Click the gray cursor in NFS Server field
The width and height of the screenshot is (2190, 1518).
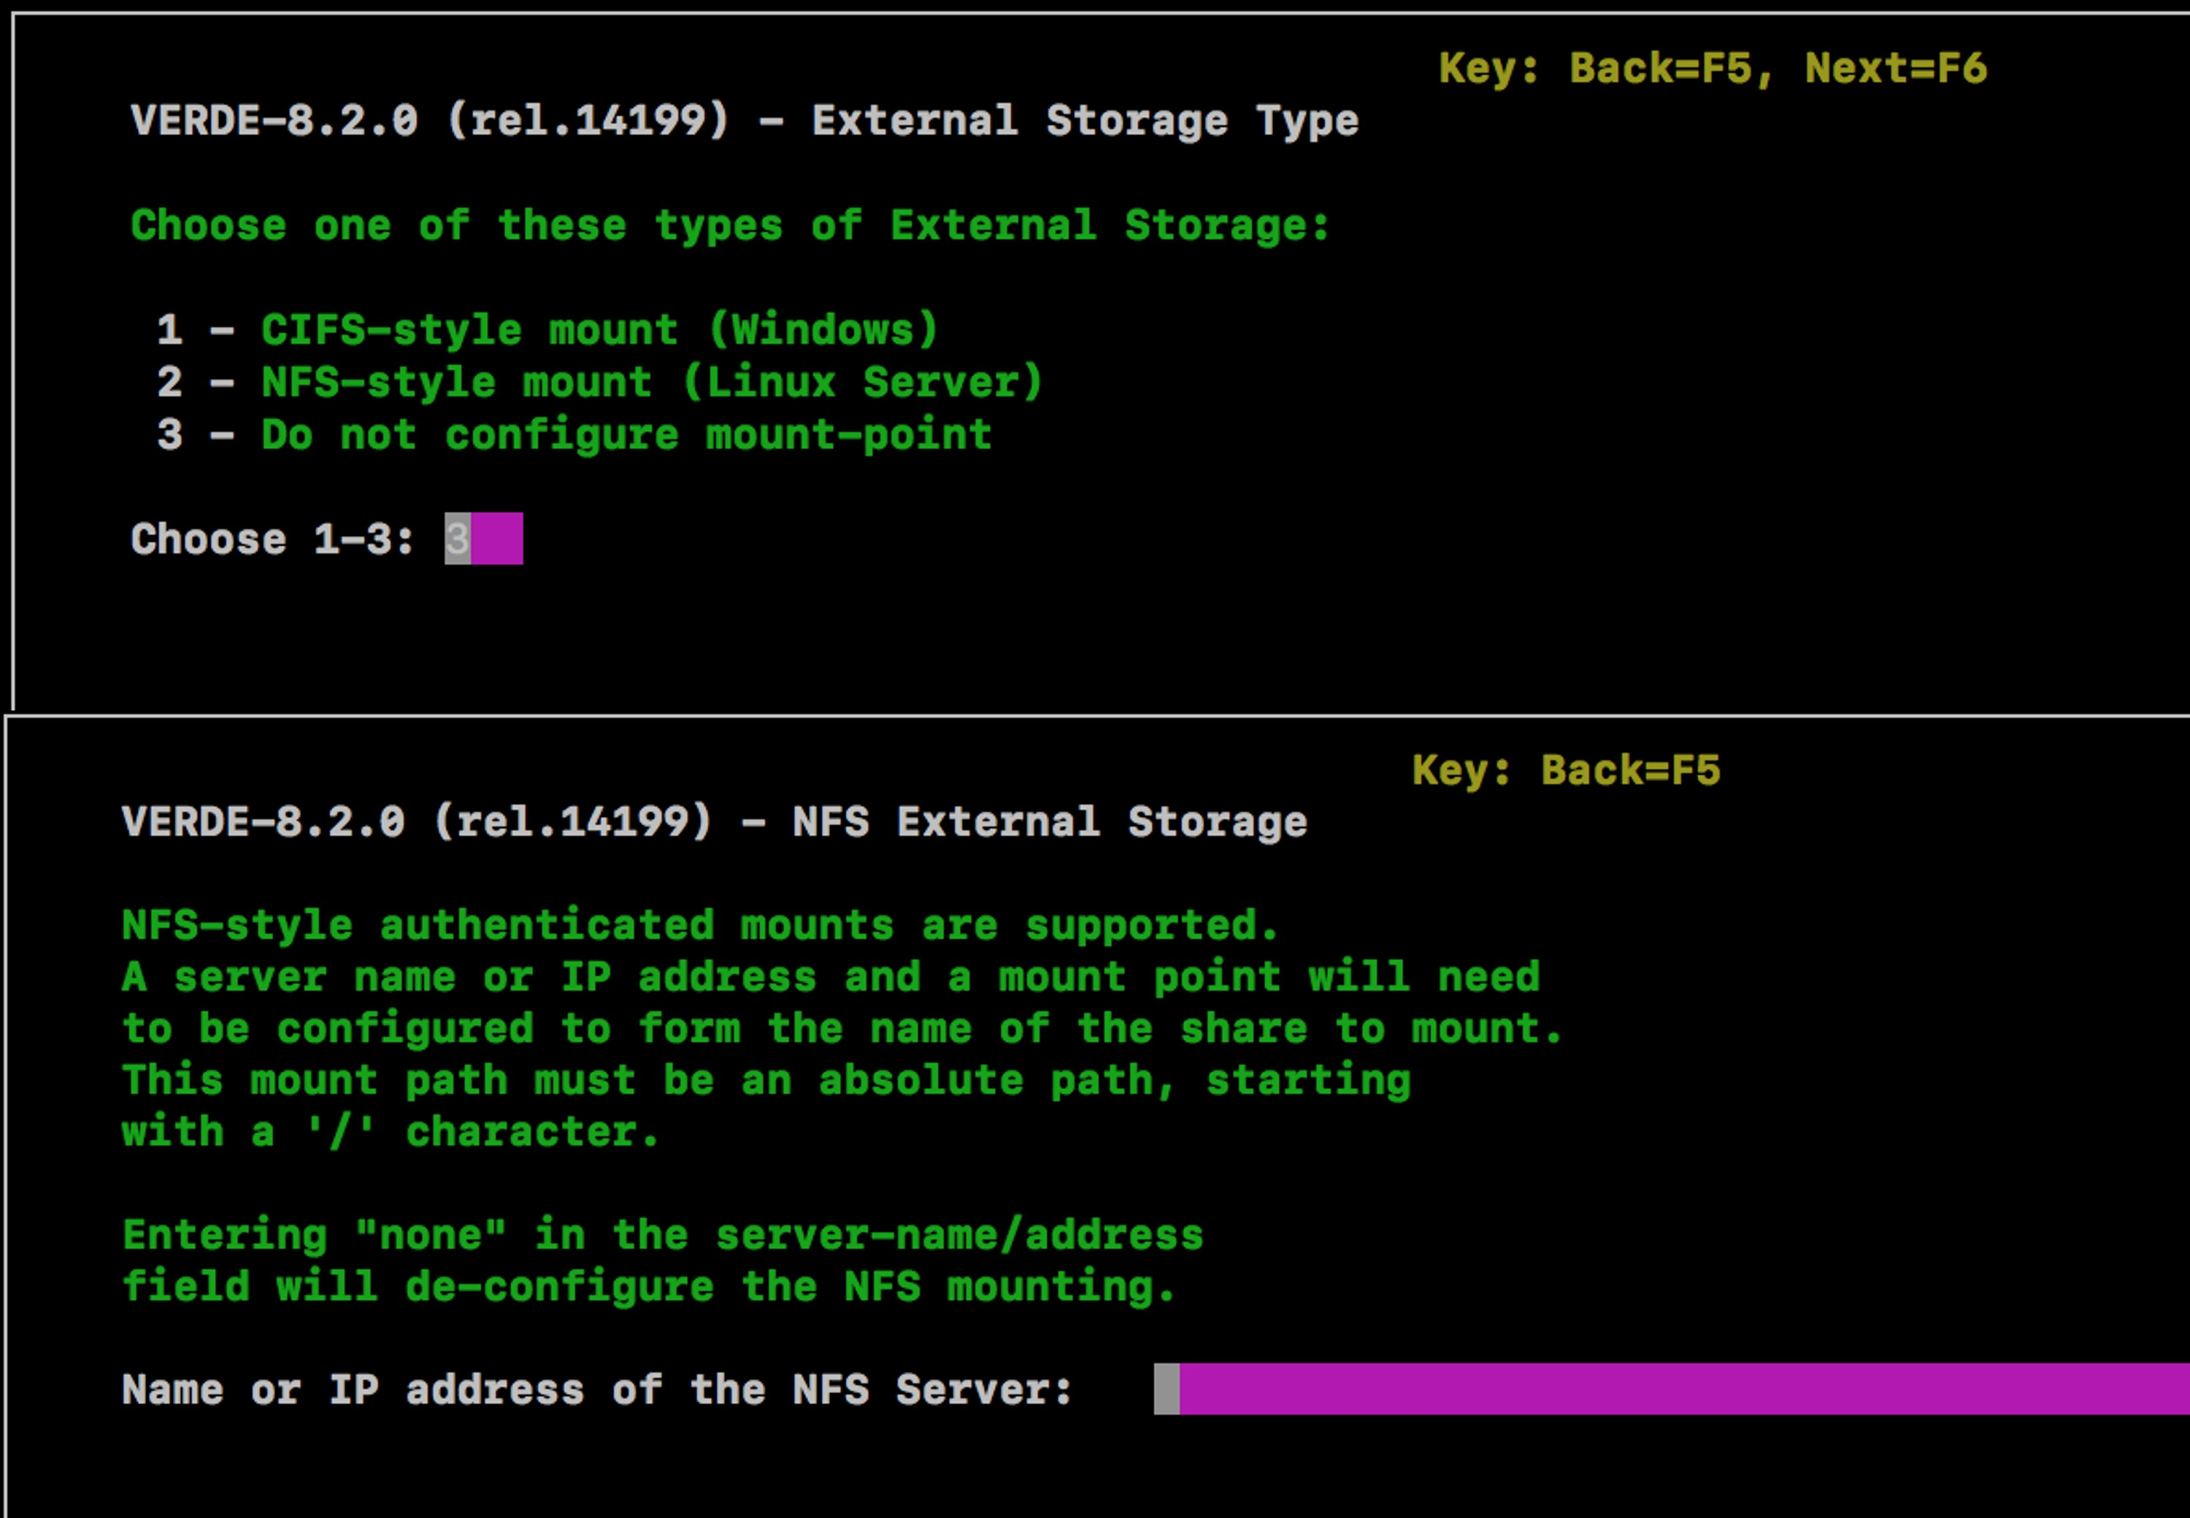1167,1389
